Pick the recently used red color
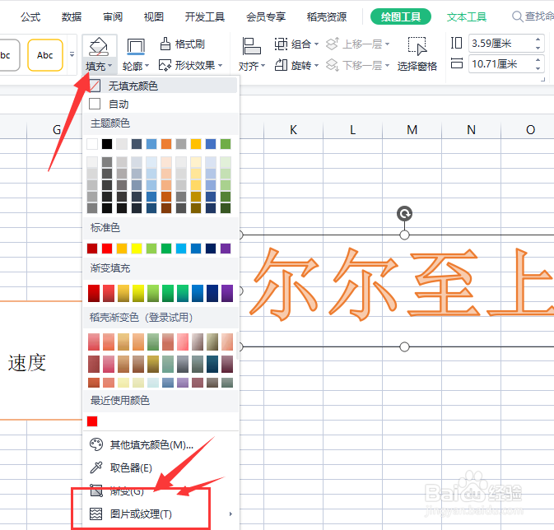This screenshot has height=530, width=554. (92, 421)
